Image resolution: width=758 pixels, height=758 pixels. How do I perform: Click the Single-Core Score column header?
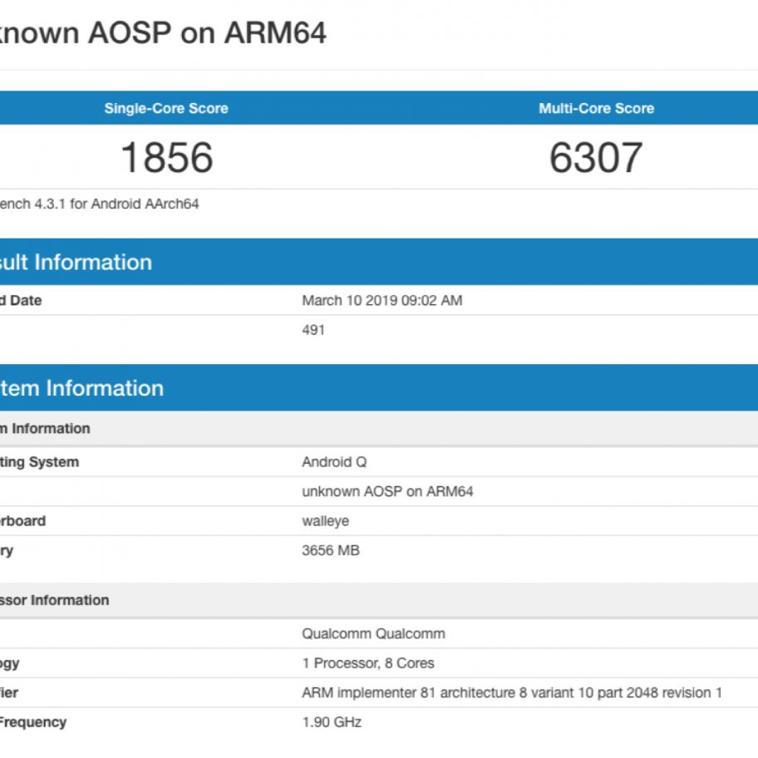click(166, 108)
